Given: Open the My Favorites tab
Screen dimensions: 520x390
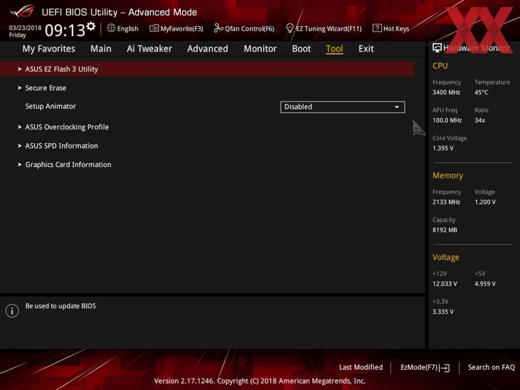Looking at the screenshot, I should coord(49,49).
